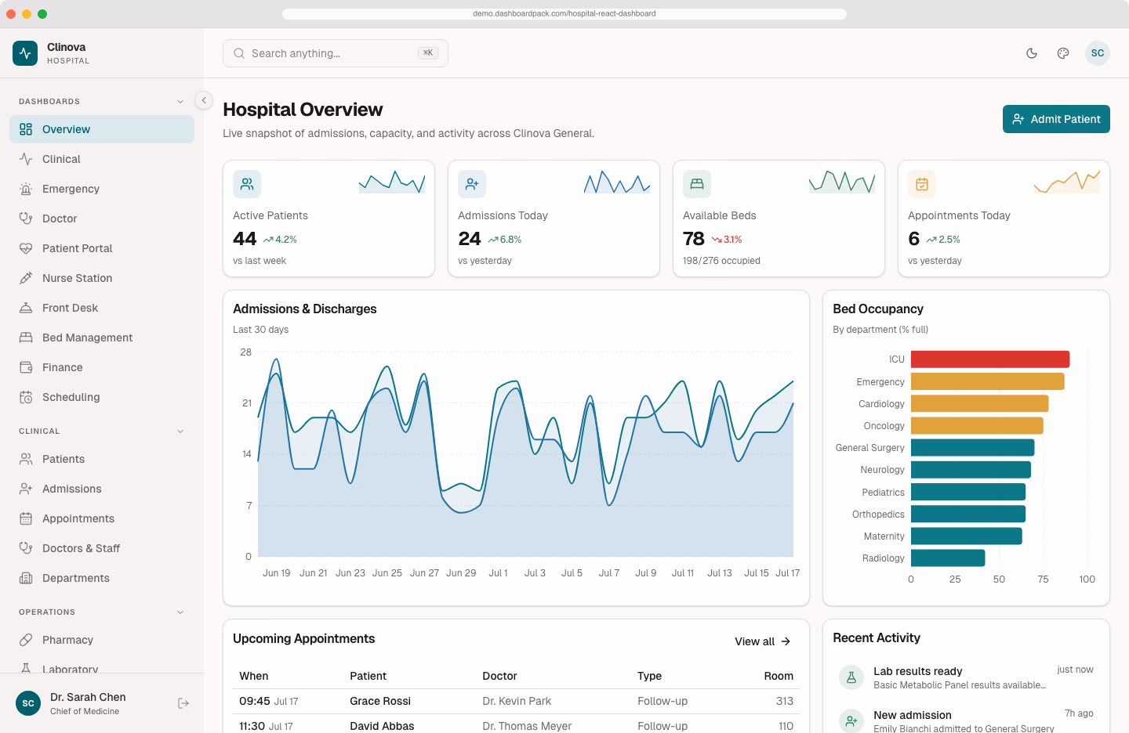The width and height of the screenshot is (1129, 733).
Task: Click the New admission activity title
Action: pyautogui.click(x=913, y=715)
